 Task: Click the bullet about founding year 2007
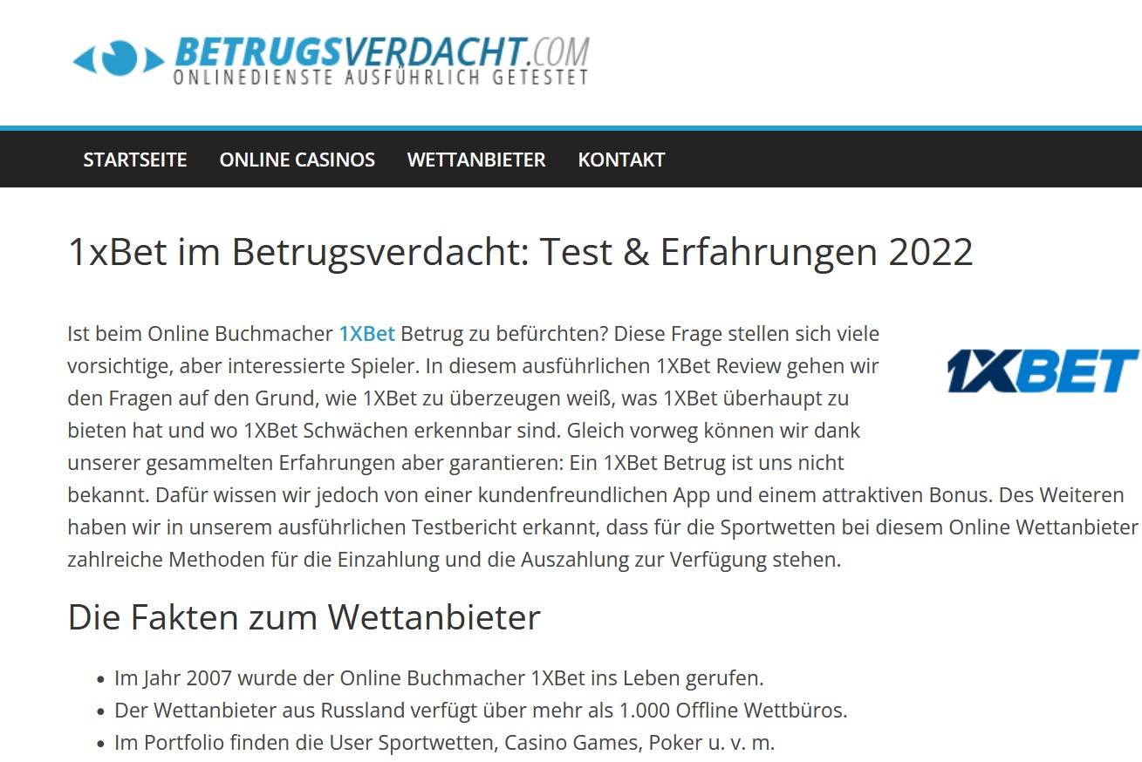pyautogui.click(x=439, y=678)
